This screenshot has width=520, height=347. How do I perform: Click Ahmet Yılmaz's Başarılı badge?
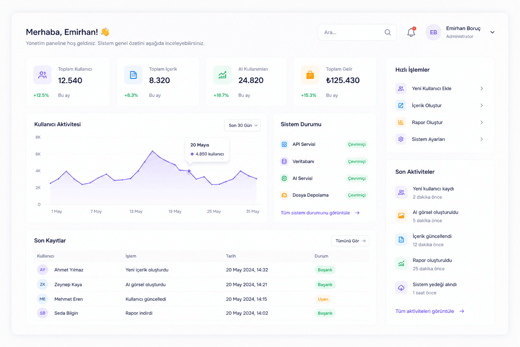tap(325, 270)
